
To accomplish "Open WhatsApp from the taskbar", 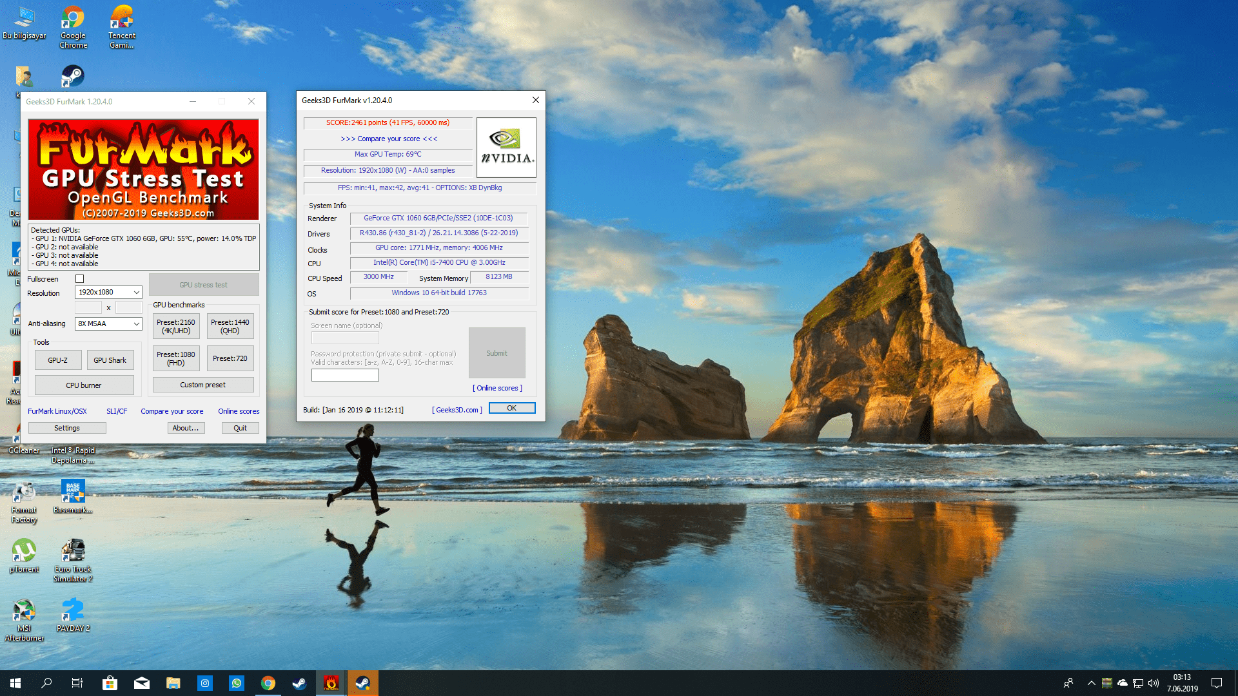I will 237,683.
